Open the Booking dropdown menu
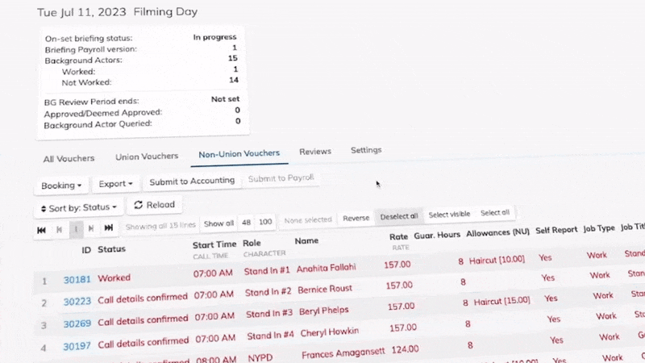Screen dimensions: 645x363 [x=61, y=186]
